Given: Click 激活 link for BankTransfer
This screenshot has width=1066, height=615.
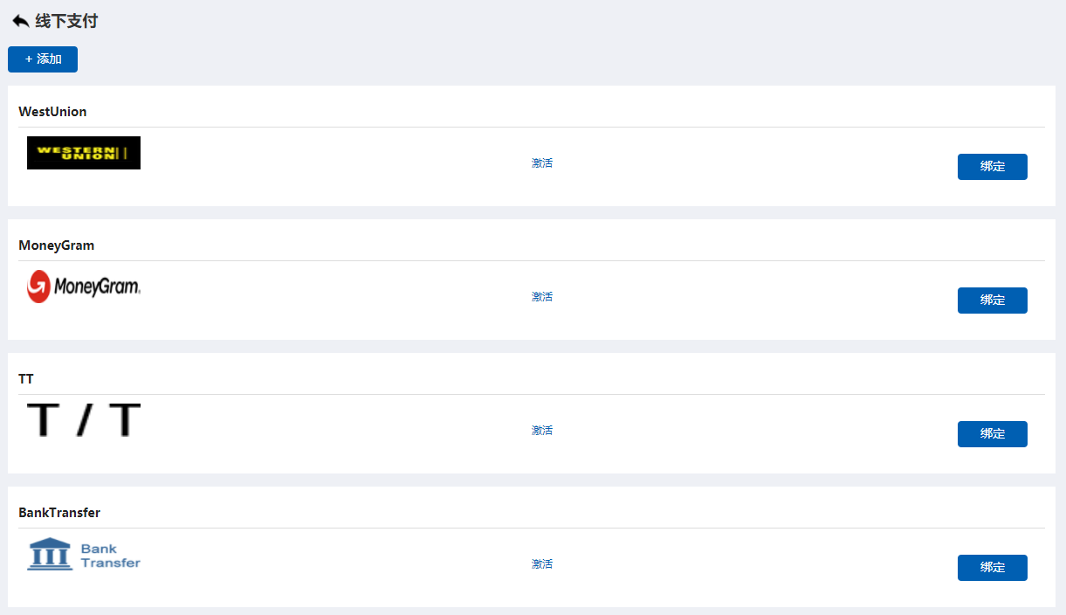Looking at the screenshot, I should [542, 564].
